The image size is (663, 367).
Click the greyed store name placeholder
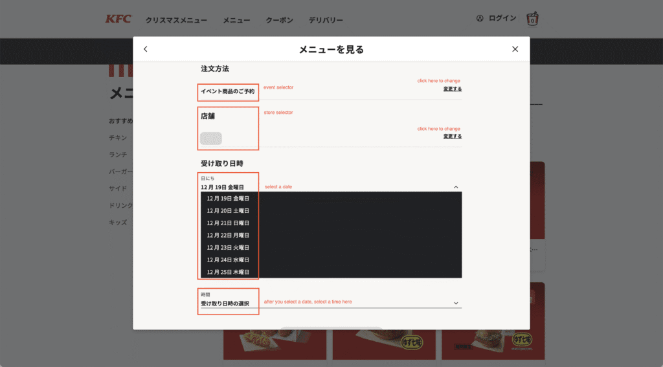coord(211,139)
